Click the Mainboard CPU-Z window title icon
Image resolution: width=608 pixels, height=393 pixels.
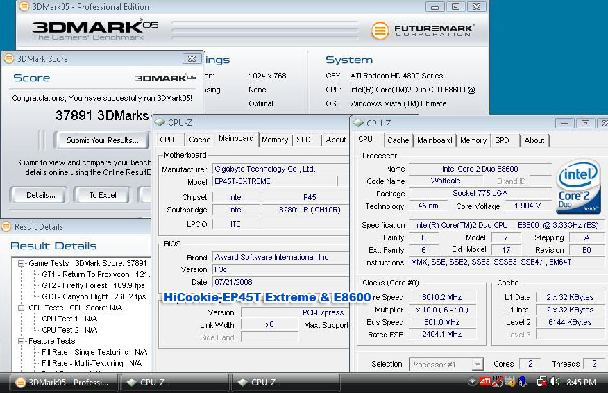point(160,123)
